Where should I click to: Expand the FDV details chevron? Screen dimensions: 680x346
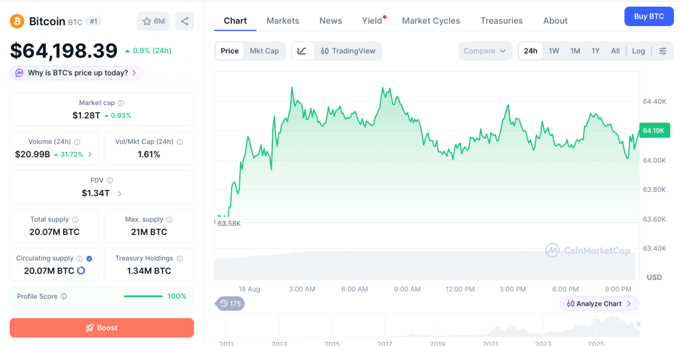click(120, 193)
